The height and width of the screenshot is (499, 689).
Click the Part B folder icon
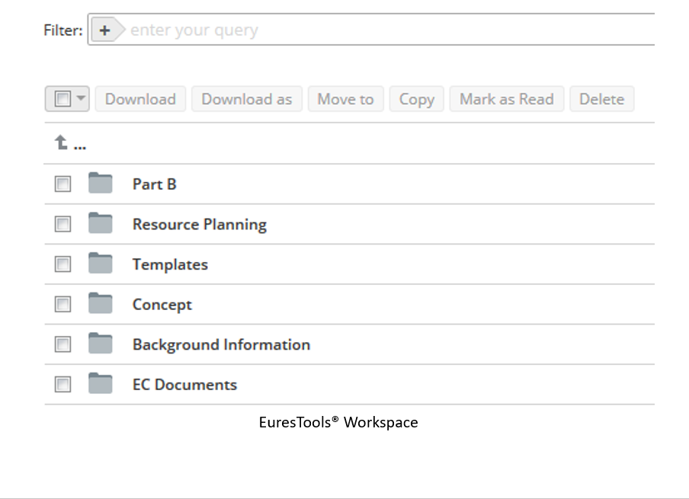click(100, 183)
